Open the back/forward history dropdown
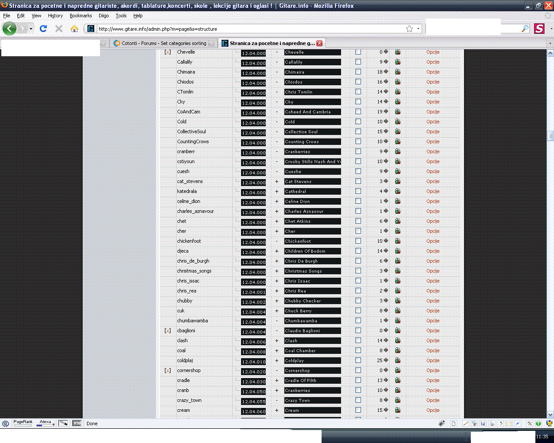This screenshot has height=443, width=554. click(x=31, y=29)
